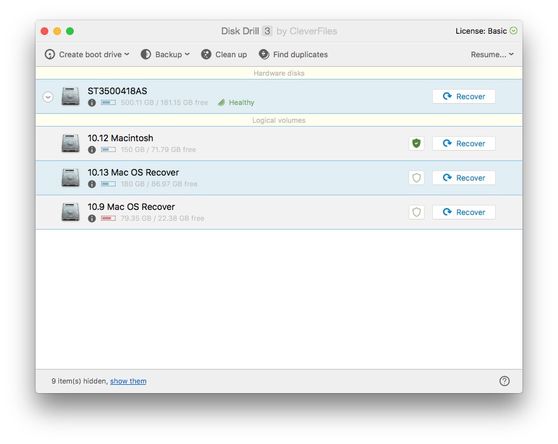Viewport: 558px width, 444px height.
Task: Maximize the window with the green button
Action: 70,31
